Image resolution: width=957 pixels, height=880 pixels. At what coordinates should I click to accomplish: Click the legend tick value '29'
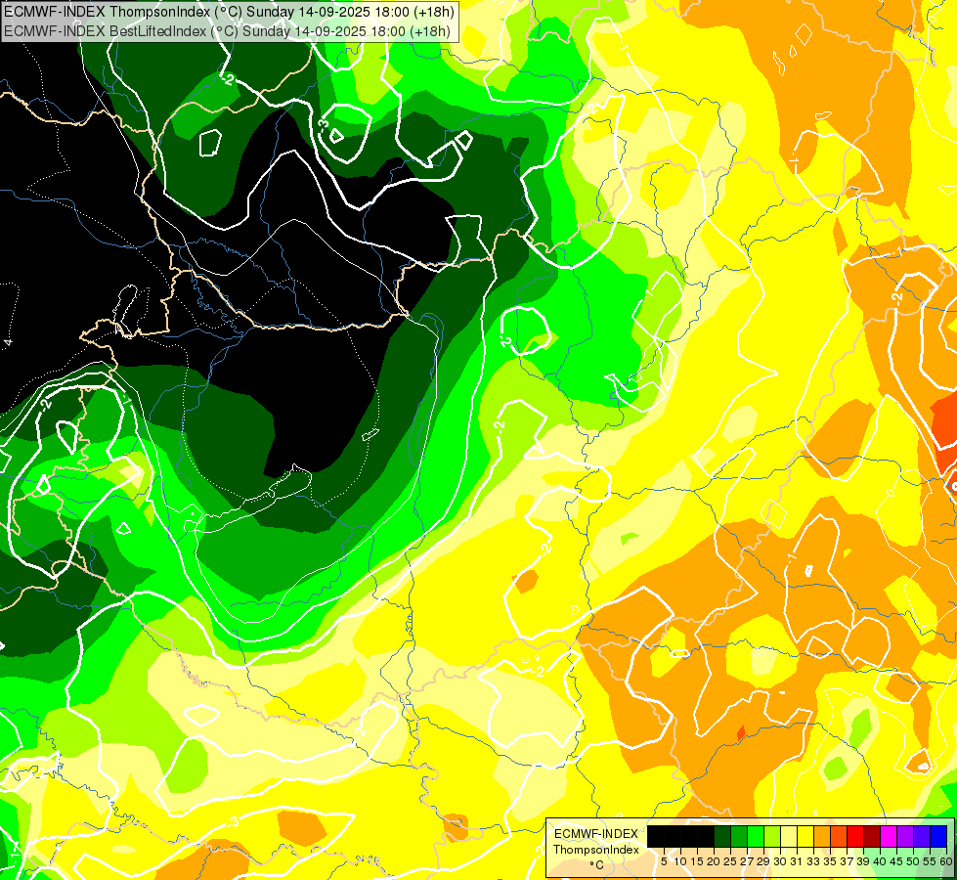click(763, 861)
